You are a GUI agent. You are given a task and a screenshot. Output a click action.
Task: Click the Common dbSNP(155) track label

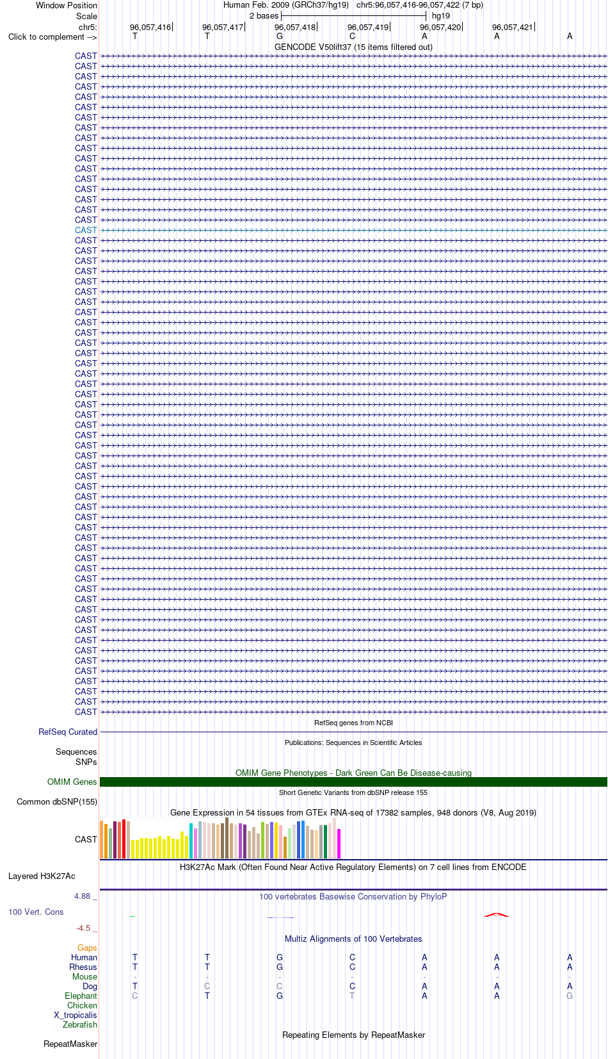(57, 801)
